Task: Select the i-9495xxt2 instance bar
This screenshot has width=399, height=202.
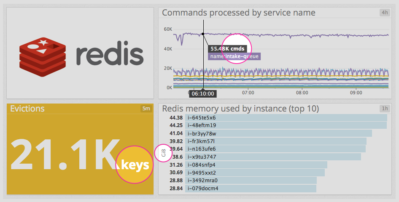Action: click(255, 173)
